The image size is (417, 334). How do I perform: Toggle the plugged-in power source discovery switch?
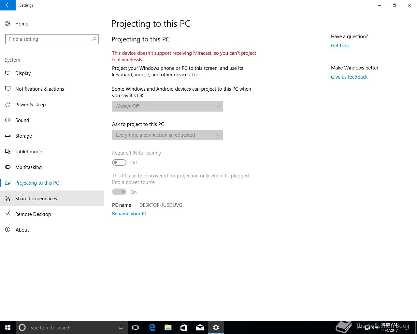(119, 192)
